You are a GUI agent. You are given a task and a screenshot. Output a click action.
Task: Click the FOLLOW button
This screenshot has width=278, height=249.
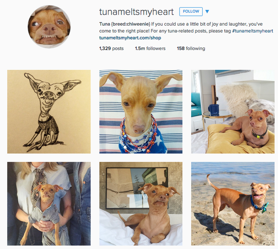point(191,12)
